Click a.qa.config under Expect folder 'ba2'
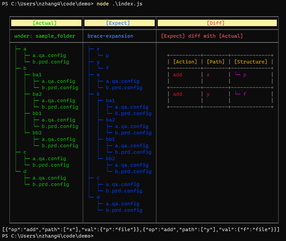This screenshot has height=241, width=286. [x=132, y=126]
